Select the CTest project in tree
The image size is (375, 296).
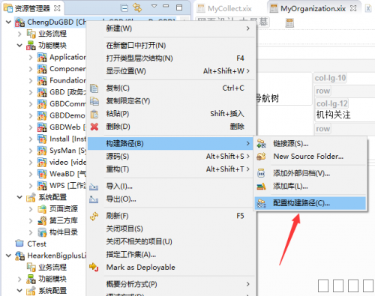coord(37,244)
